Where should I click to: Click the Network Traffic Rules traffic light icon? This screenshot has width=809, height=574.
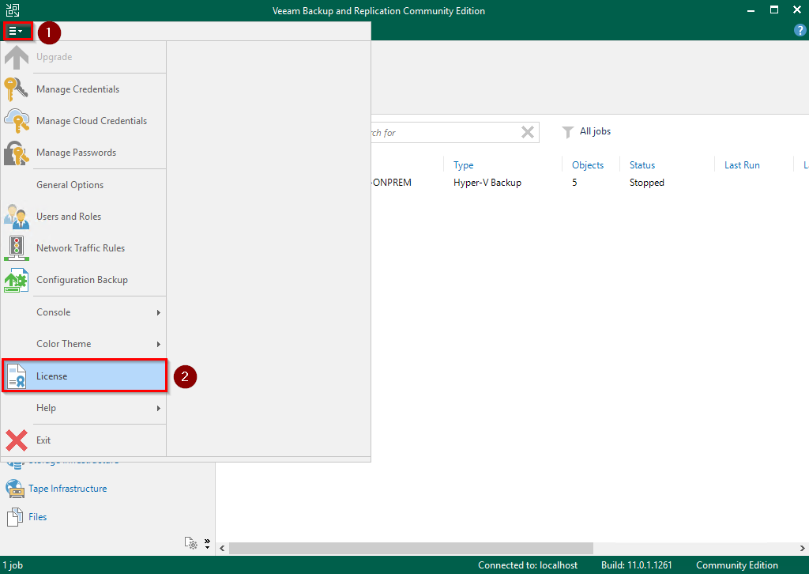pyautogui.click(x=17, y=248)
